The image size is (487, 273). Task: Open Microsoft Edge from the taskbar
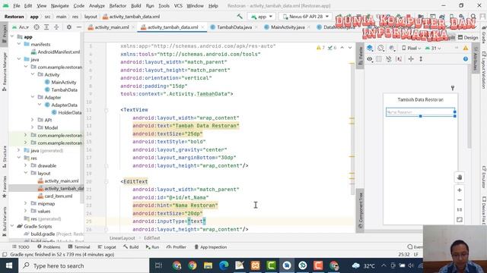(224, 265)
